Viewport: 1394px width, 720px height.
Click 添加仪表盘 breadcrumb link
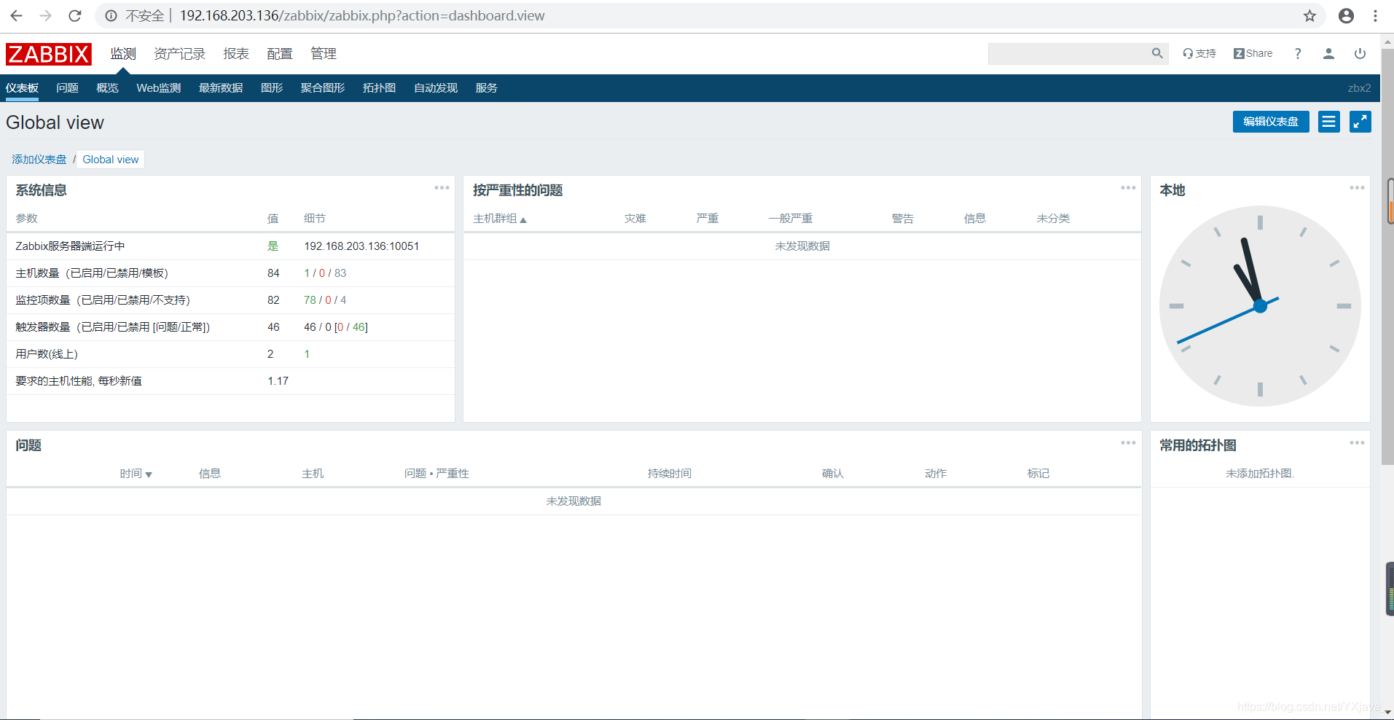point(39,160)
